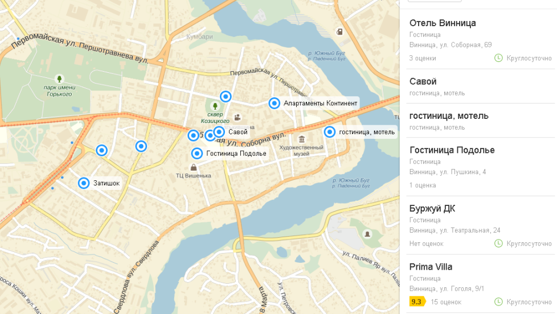
Task: Select the Апартаменты Континент map pin
Action: (275, 104)
